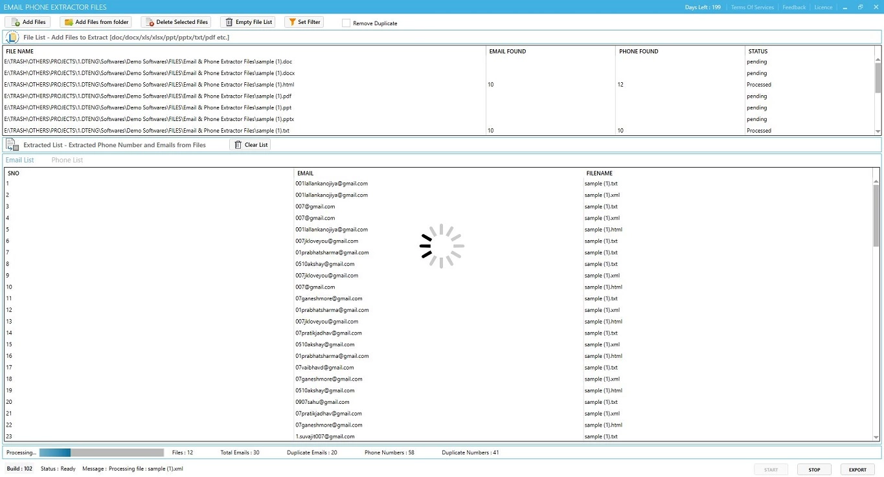Click the processing progress bar
The height and width of the screenshot is (477, 884).
(101, 452)
